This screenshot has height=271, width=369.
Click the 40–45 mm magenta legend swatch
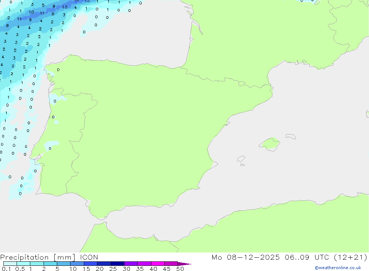point(158,264)
